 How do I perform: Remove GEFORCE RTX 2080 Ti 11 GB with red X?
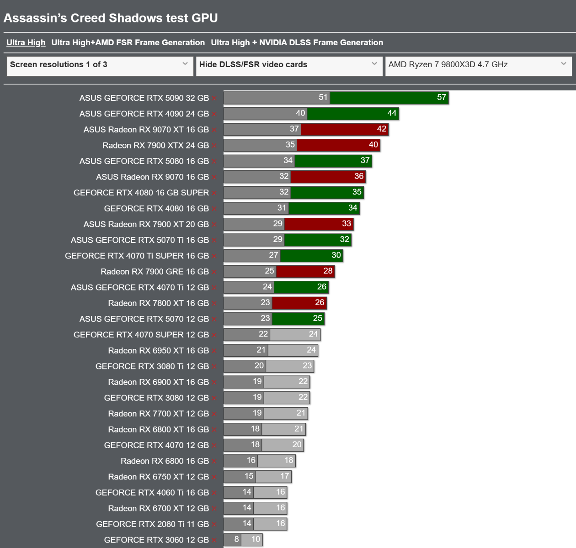coord(214,524)
